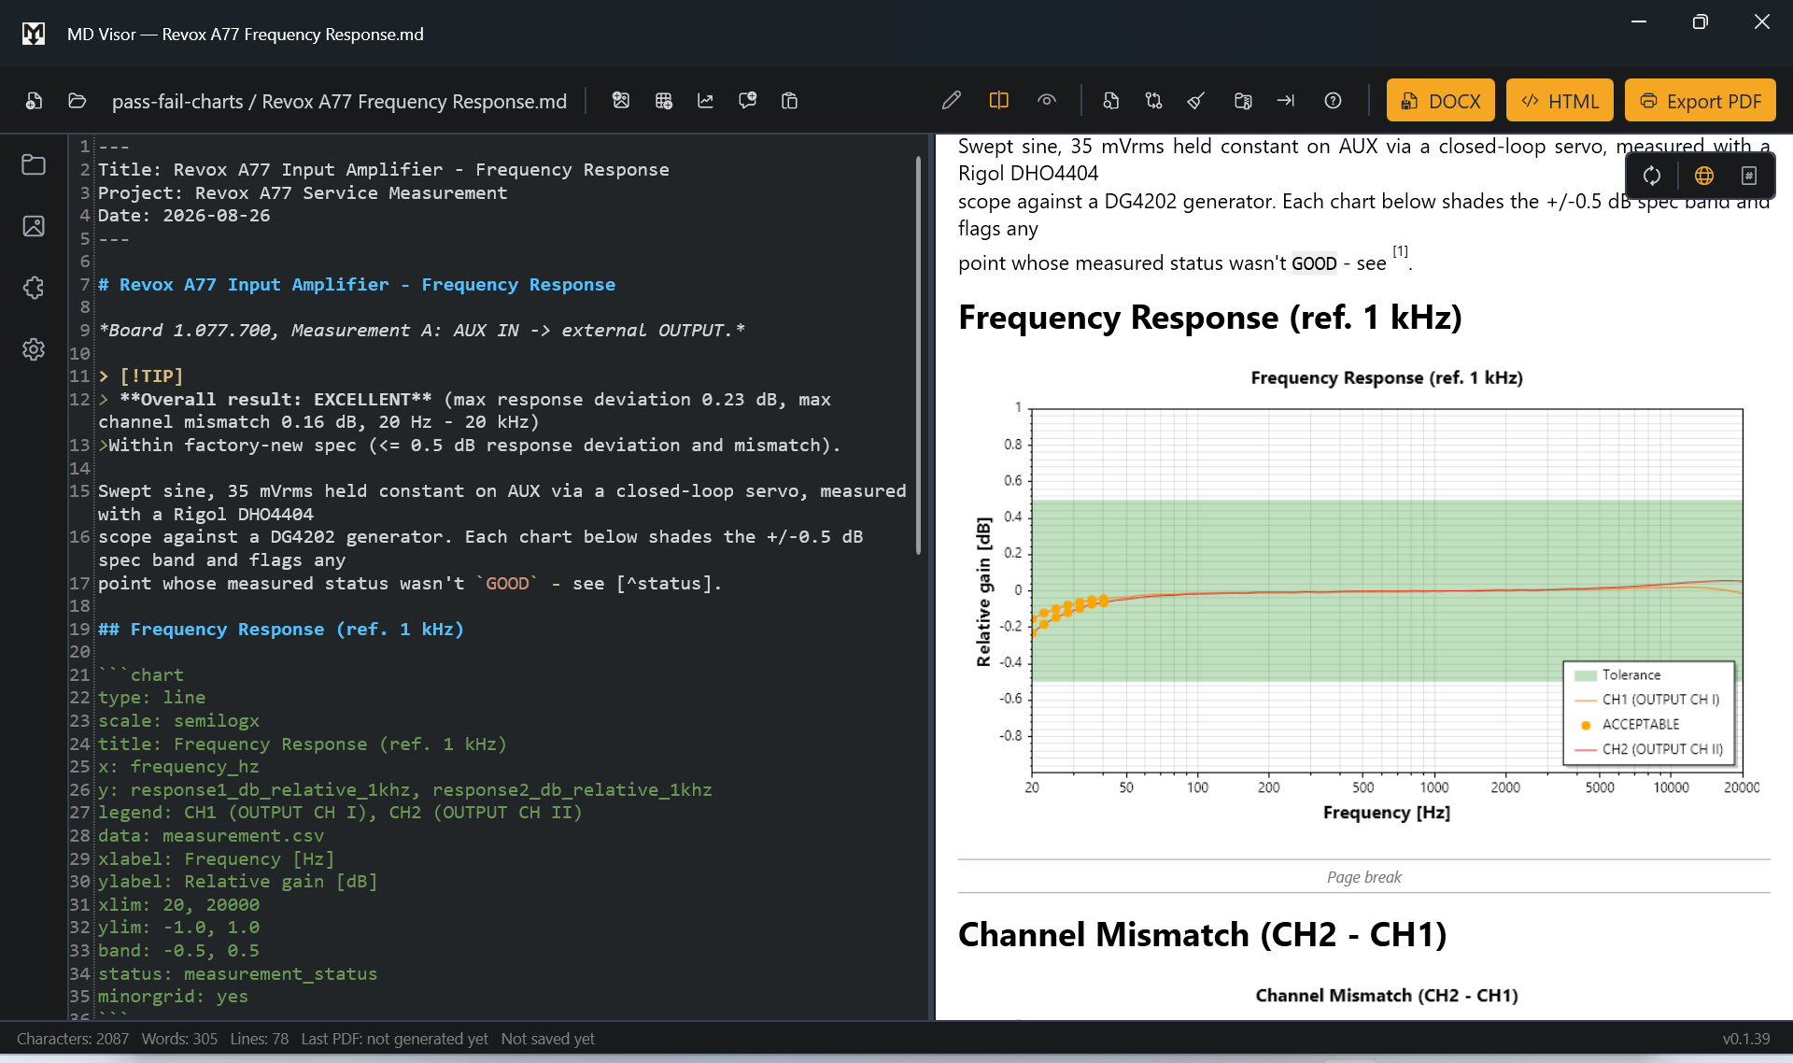Click the MD Visor app logo
Viewport: 1793px width, 1063px height.
(x=34, y=34)
